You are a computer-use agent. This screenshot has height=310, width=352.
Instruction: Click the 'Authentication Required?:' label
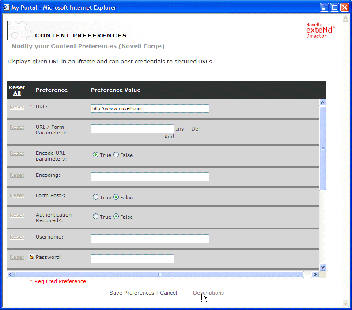(x=53, y=218)
